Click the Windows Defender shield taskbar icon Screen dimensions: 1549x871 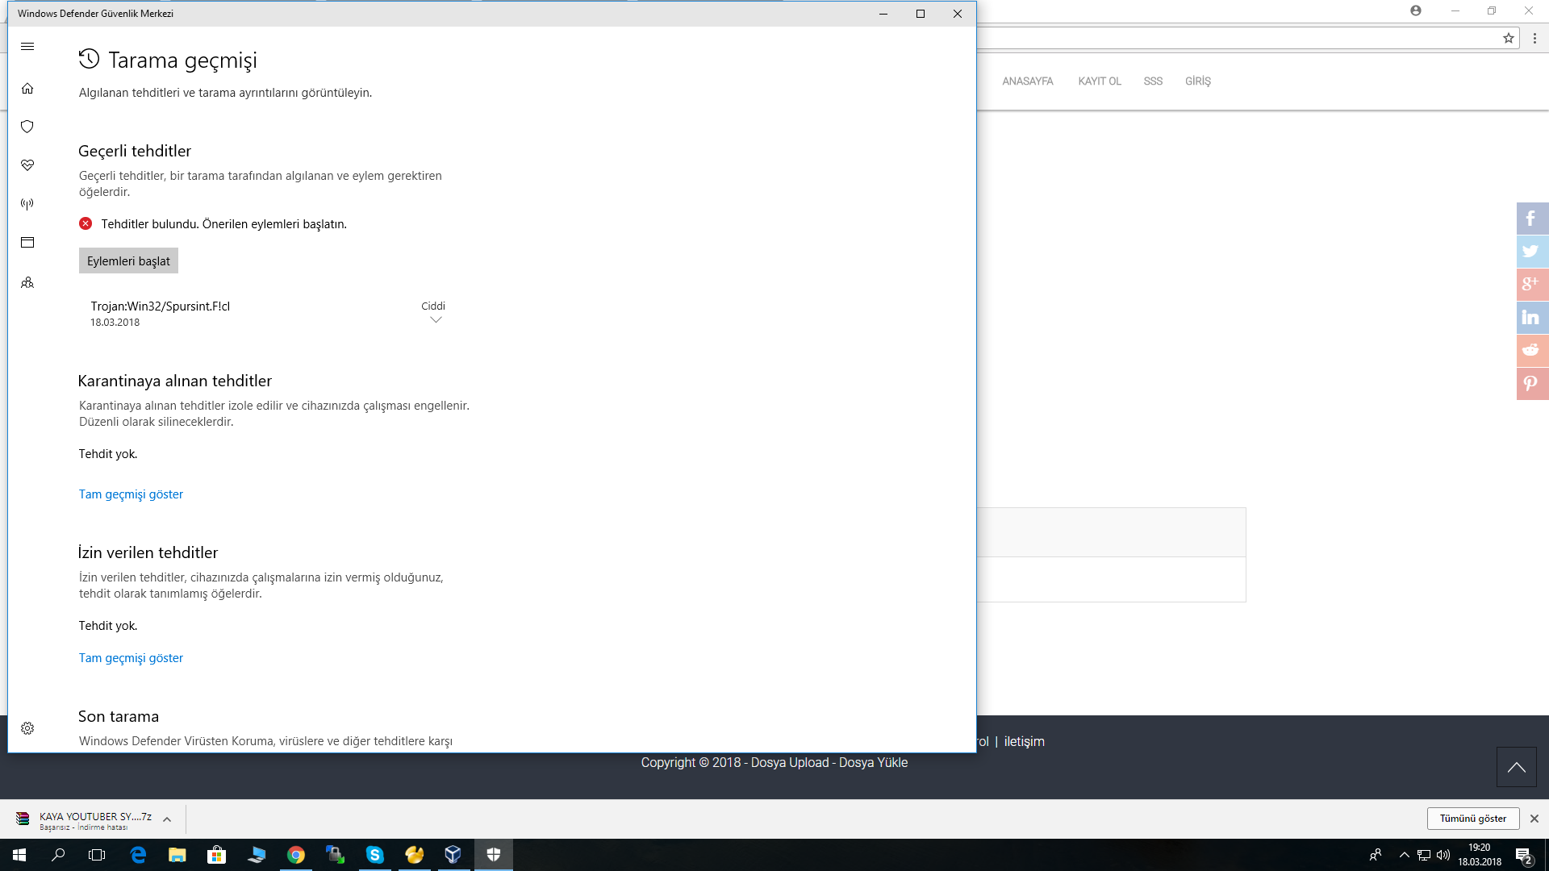tap(494, 855)
